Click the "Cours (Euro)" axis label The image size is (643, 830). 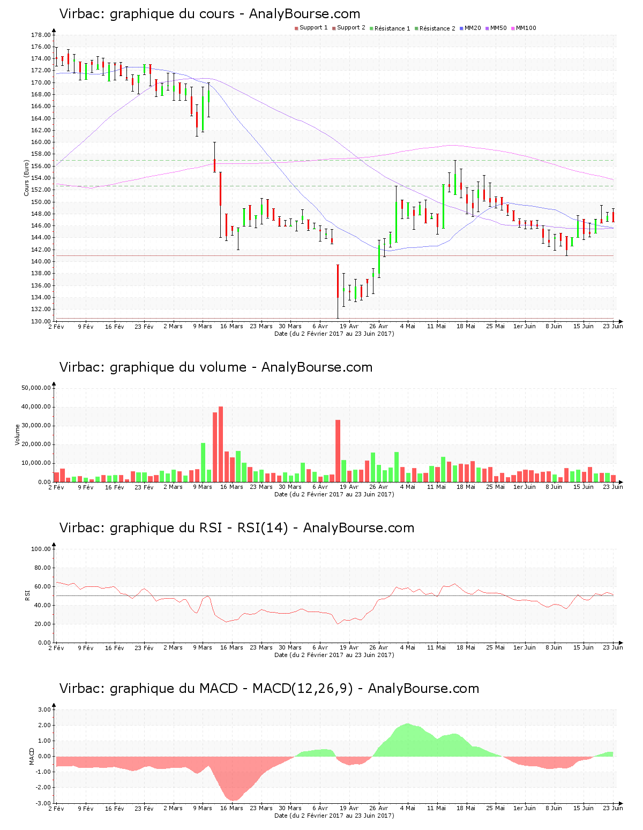click(26, 178)
